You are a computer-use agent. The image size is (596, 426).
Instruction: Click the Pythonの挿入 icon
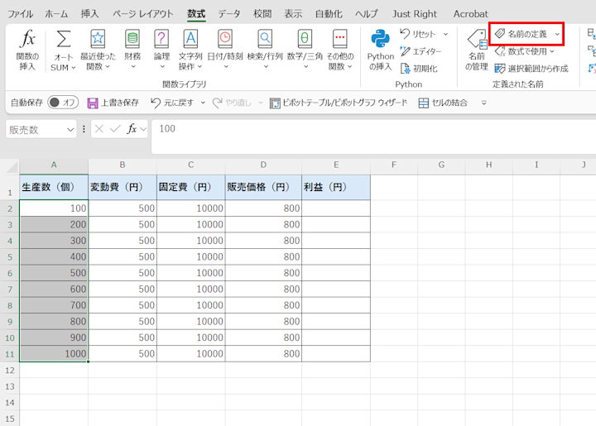coord(381,39)
